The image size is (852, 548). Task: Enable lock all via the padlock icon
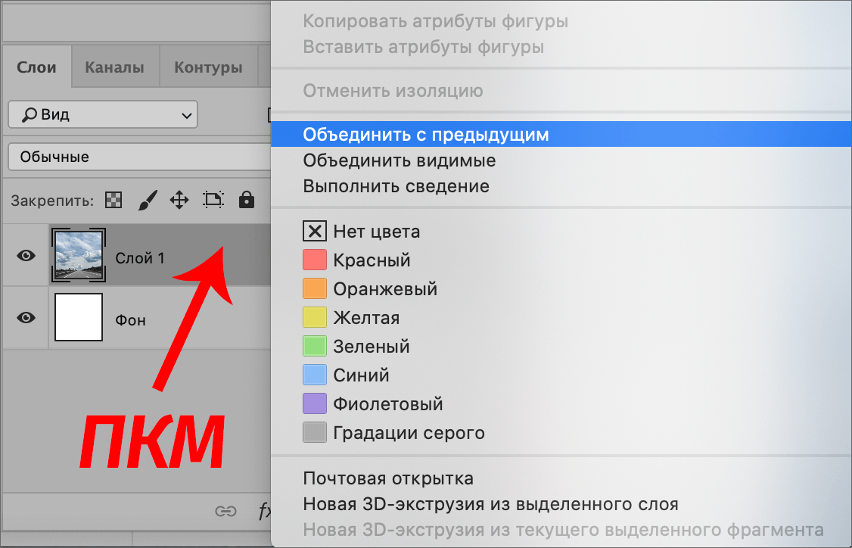246,199
